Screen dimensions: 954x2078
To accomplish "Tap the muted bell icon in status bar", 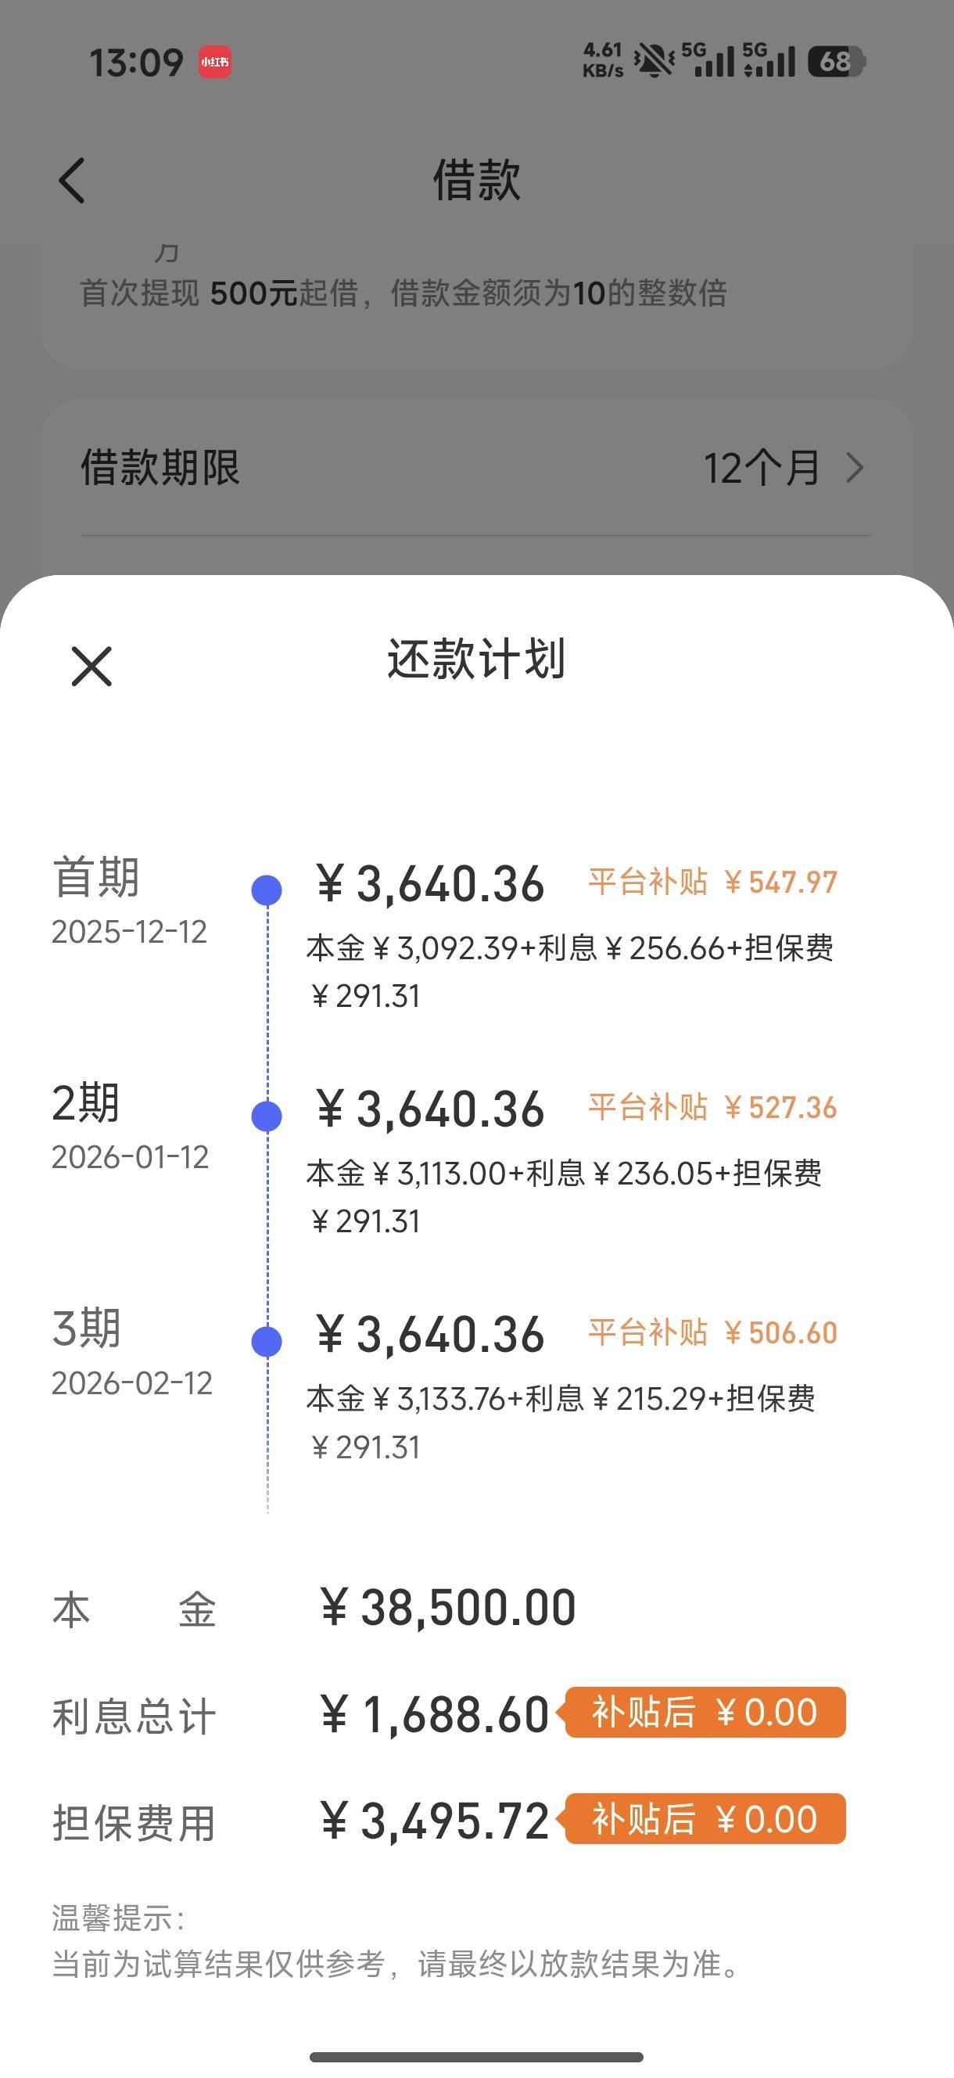I will (x=653, y=60).
